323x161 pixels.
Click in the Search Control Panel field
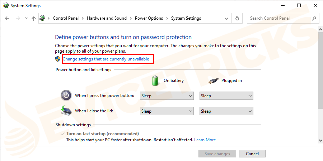279,18
